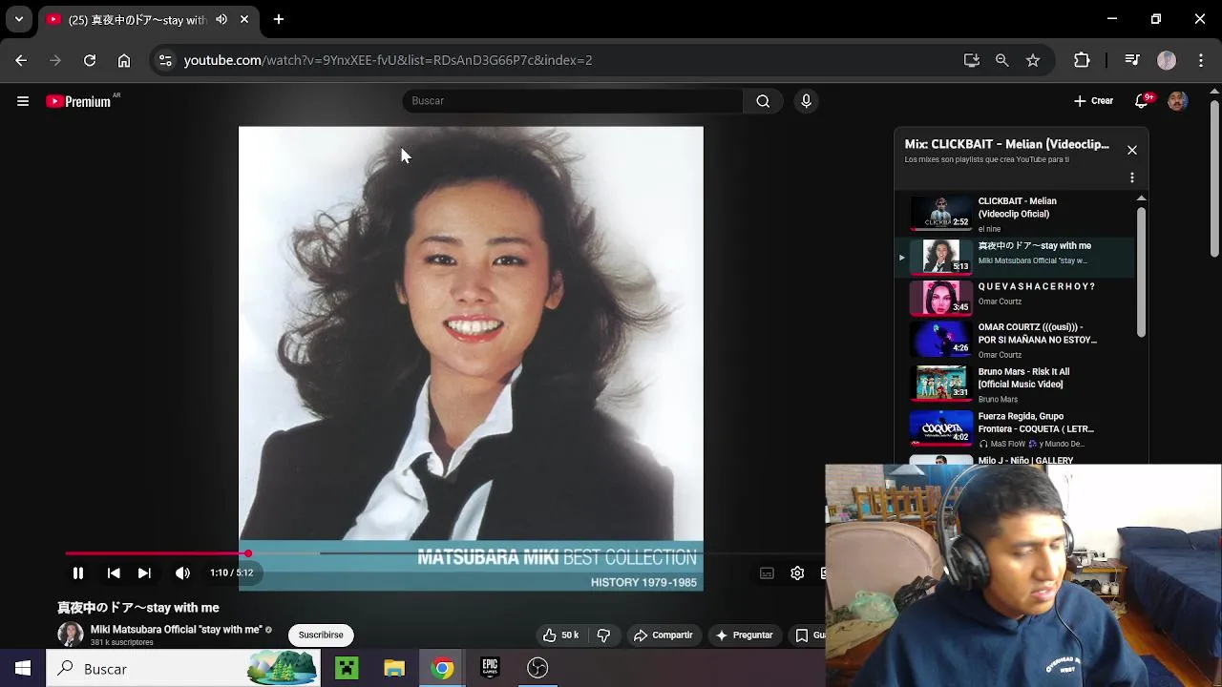Open the Chrome three-dot menu
This screenshot has height=687, width=1222.
(x=1201, y=60)
